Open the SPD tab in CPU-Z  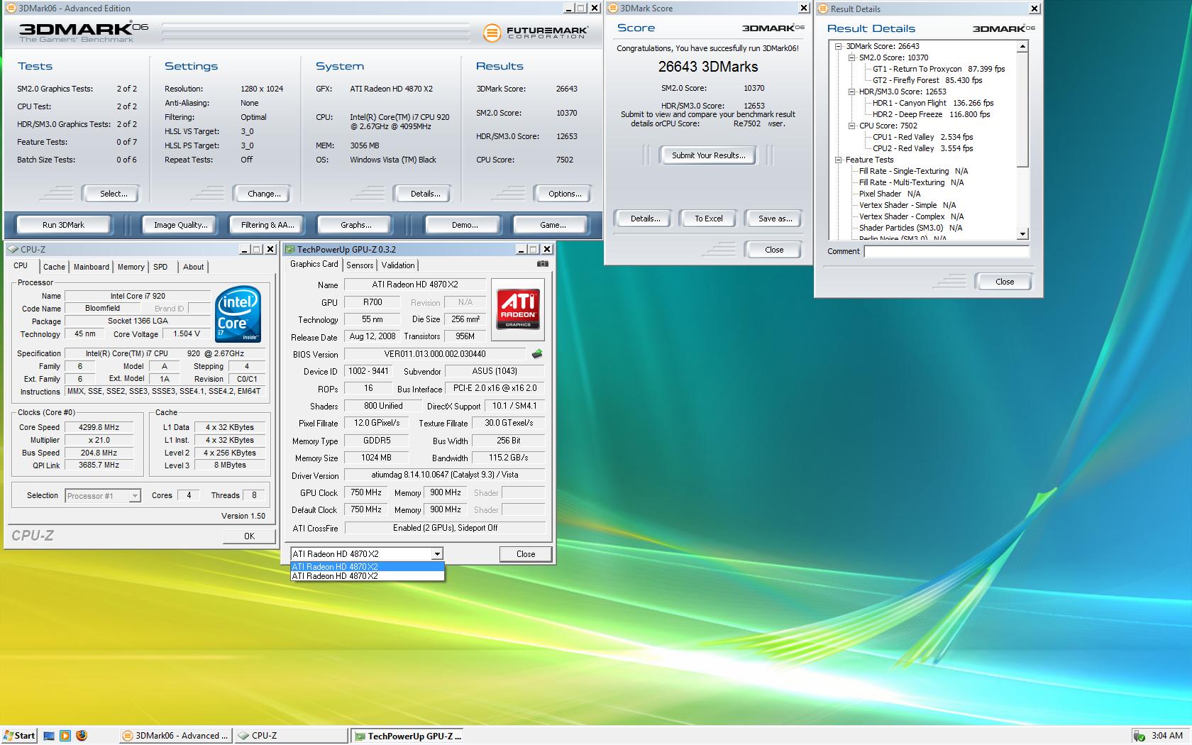(161, 267)
